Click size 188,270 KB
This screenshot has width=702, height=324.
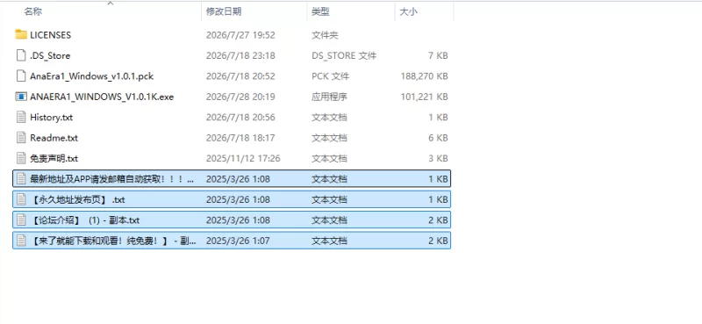(424, 76)
